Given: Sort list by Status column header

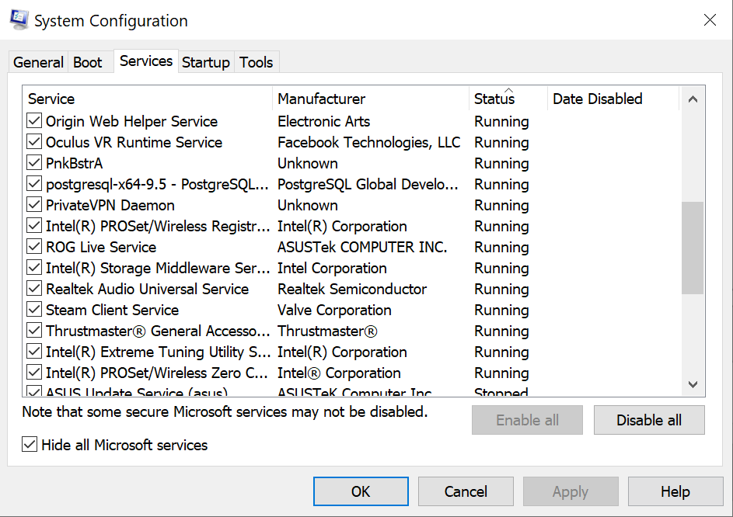Looking at the screenshot, I should coord(508,99).
